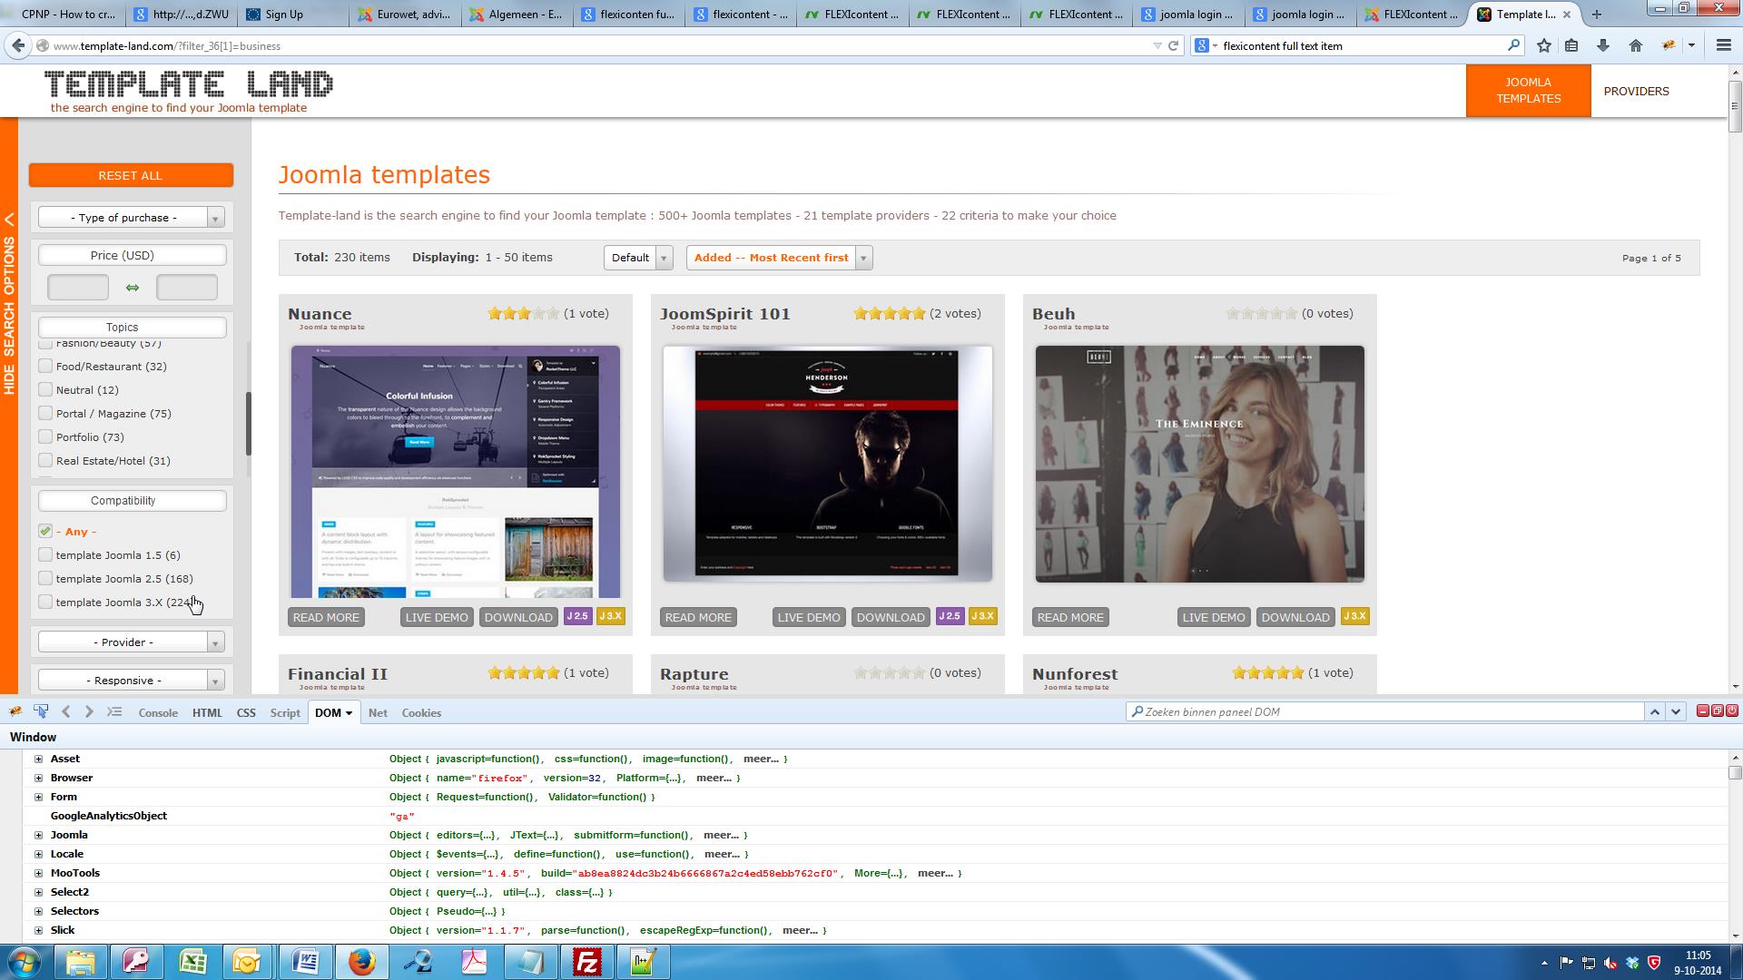Go to the browser home page
The image size is (1743, 980).
[x=1636, y=45]
